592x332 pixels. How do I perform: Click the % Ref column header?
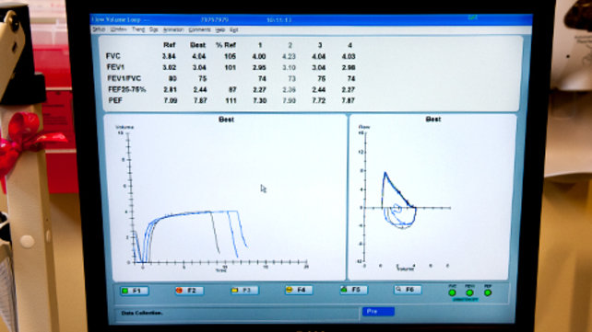pos(226,45)
